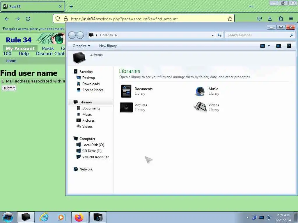Click the Forward arrow in Firefox
Image resolution: width=298 pixels, height=223 pixels.
[17, 19]
